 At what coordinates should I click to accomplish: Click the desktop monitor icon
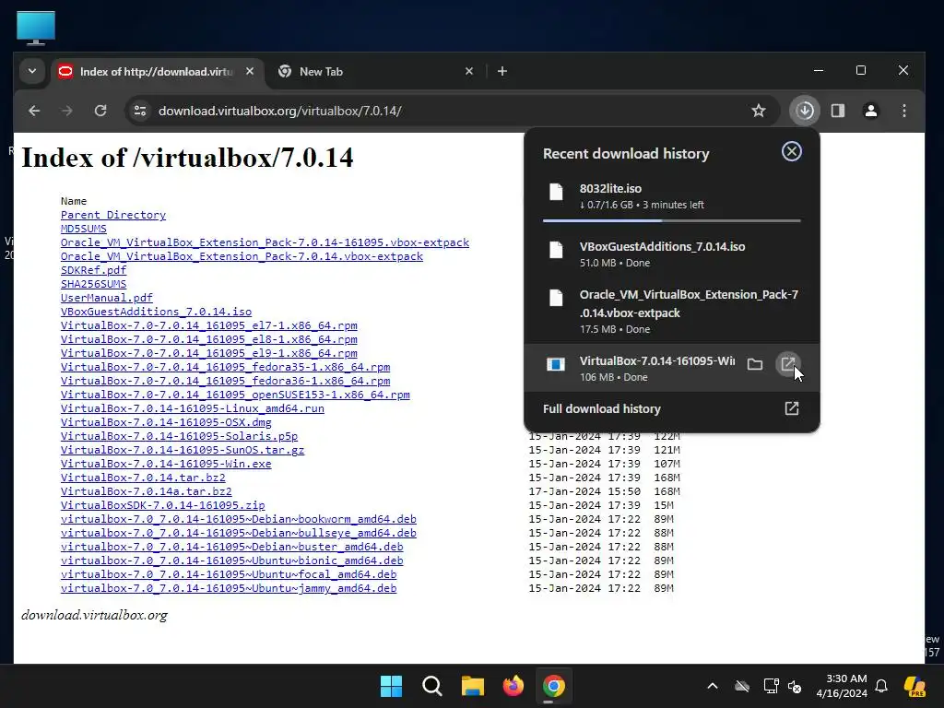[x=36, y=28]
